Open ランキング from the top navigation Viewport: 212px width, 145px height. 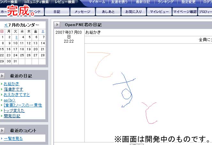point(165,2)
